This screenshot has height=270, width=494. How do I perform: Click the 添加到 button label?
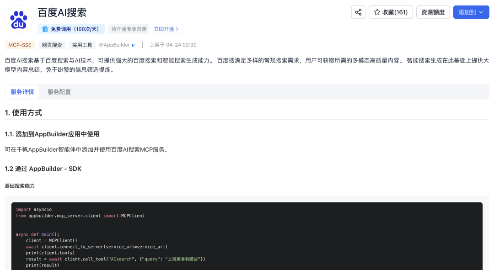467,12
